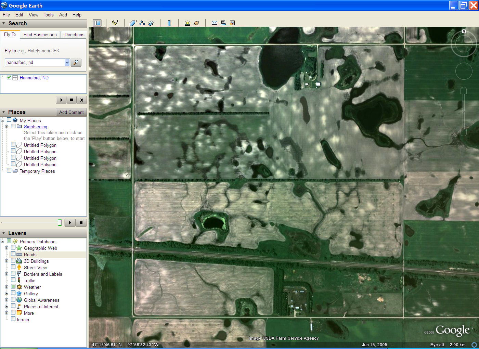This screenshot has height=349, width=479.
Task: Open the File menu
Action: coord(6,15)
